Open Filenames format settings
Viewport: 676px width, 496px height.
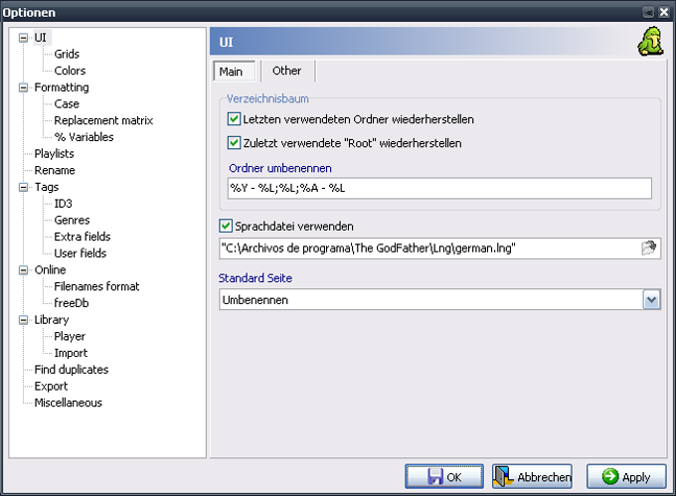coord(96,286)
